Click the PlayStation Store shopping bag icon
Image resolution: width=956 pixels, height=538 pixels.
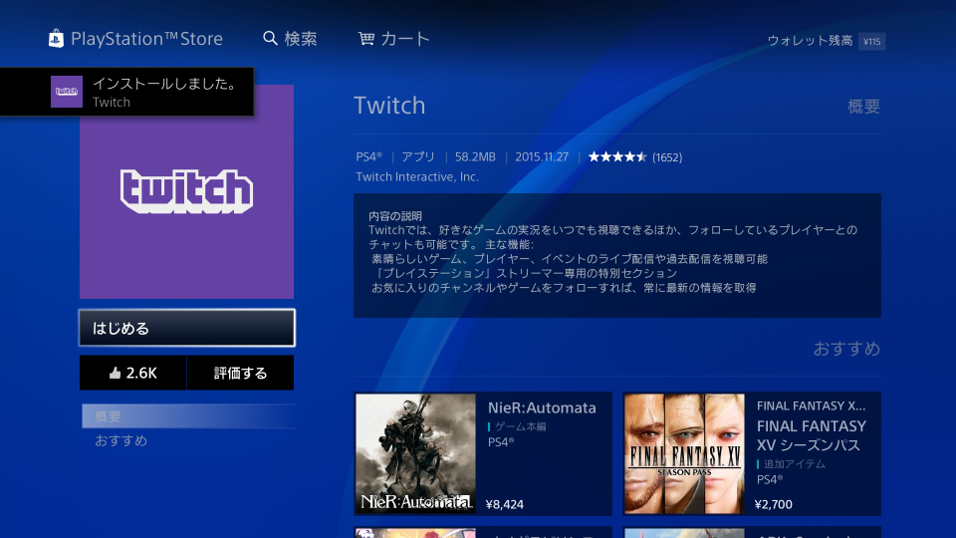56,39
